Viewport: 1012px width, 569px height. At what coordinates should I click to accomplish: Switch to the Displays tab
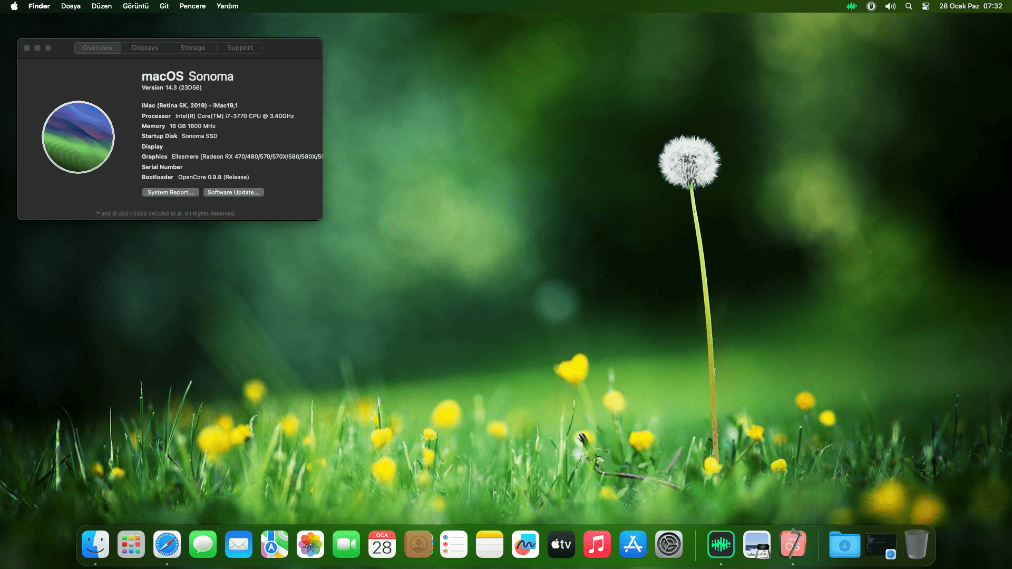tap(145, 48)
